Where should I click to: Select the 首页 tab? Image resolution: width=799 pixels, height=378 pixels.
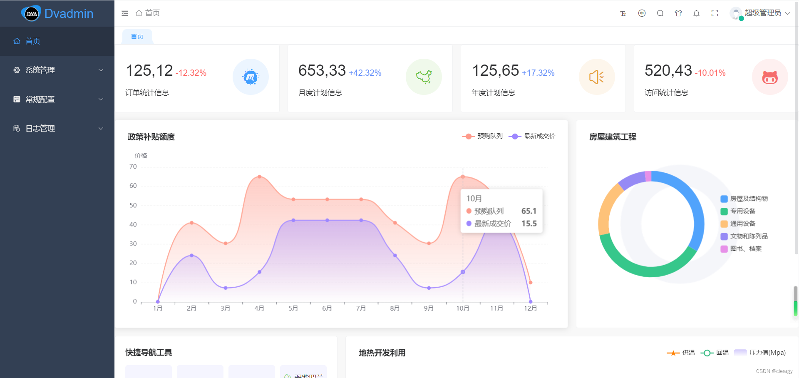tap(136, 36)
